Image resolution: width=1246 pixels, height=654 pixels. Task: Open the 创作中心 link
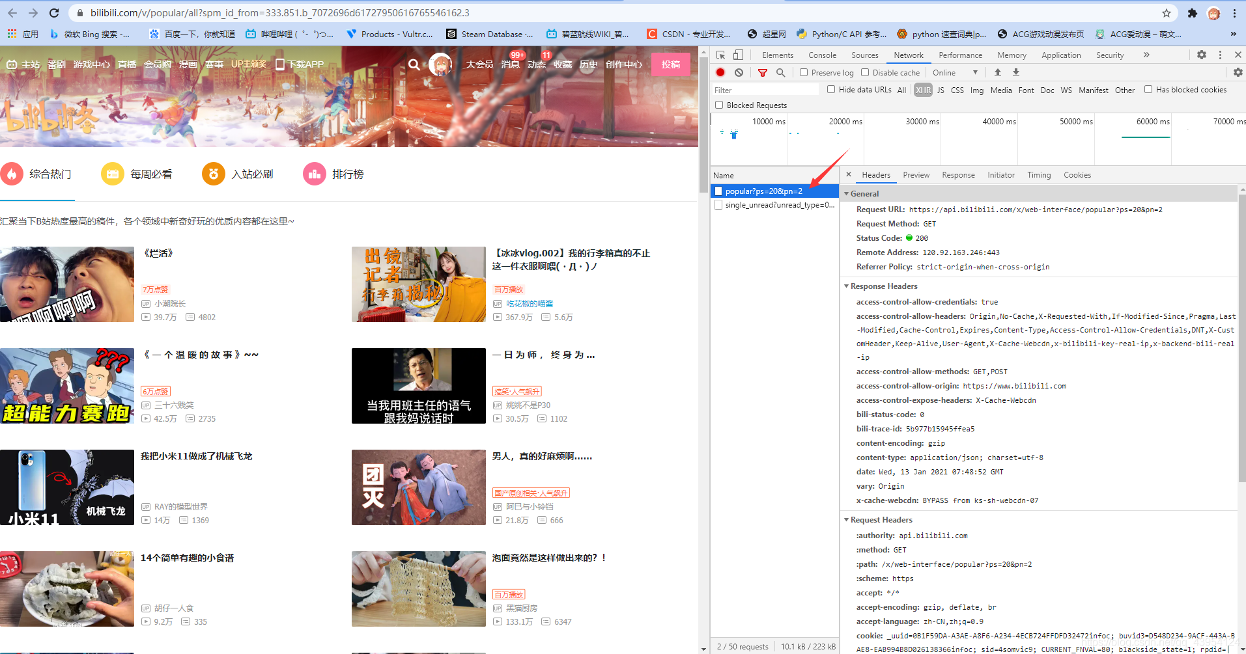[x=624, y=64]
